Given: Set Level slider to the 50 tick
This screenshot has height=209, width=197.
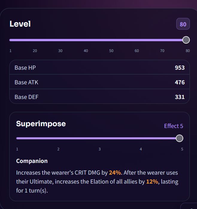Looking at the screenshot, I should point(111,40).
